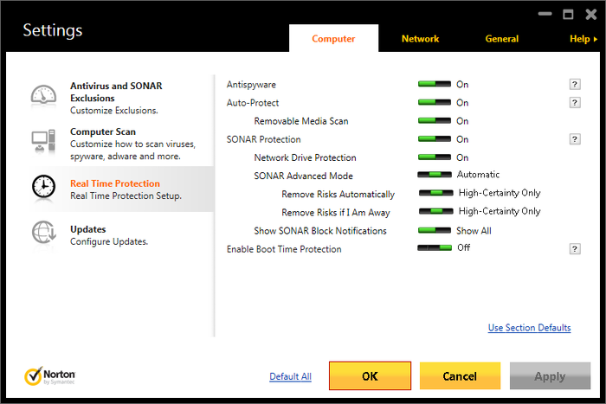Click the Default All link
This screenshot has width=606, height=404.
click(x=290, y=377)
